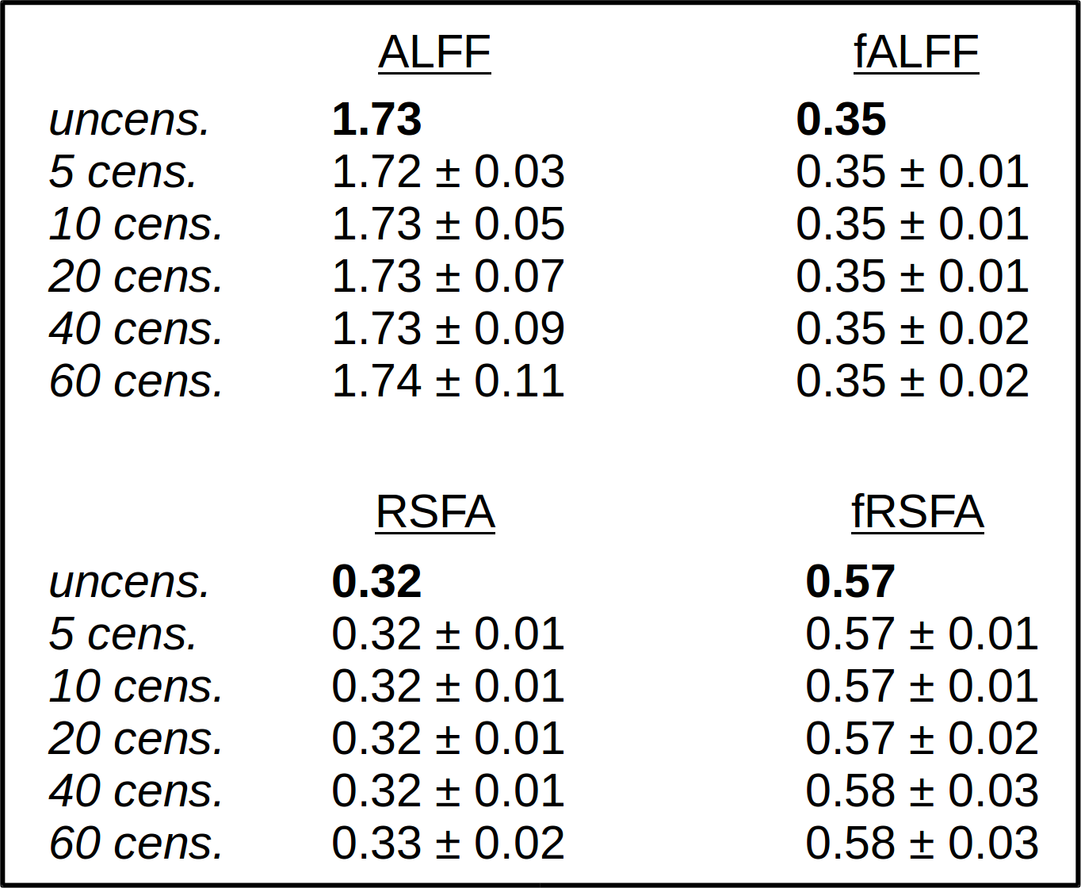Click the ALFF value 1.72 ± 0.03

(x=448, y=172)
